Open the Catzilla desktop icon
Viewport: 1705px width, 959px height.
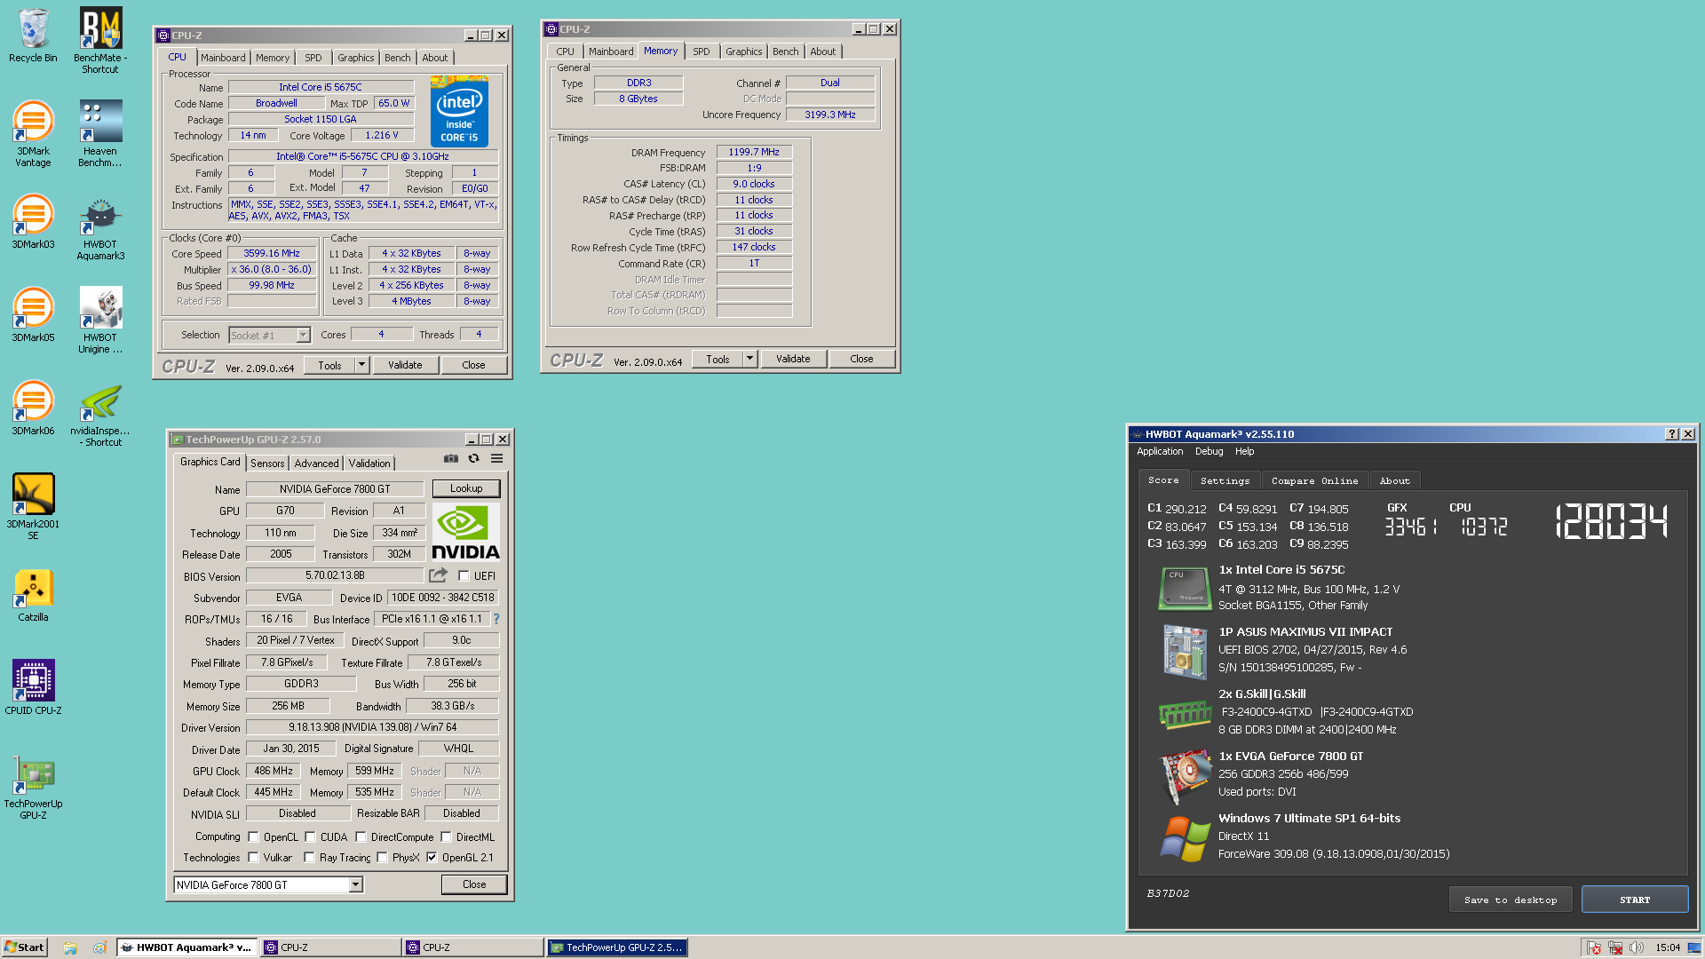33,593
